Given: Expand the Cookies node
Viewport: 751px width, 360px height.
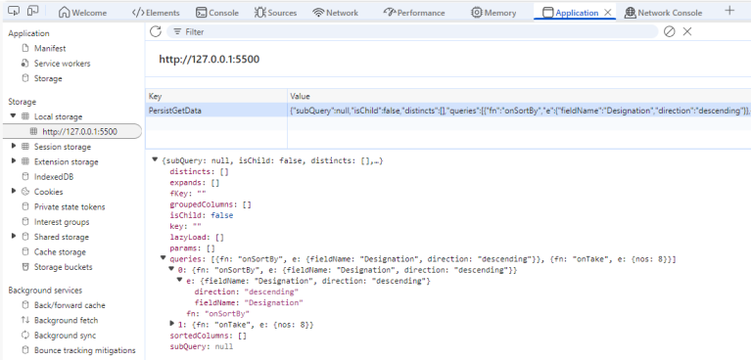Looking at the screenshot, I should [x=14, y=191].
